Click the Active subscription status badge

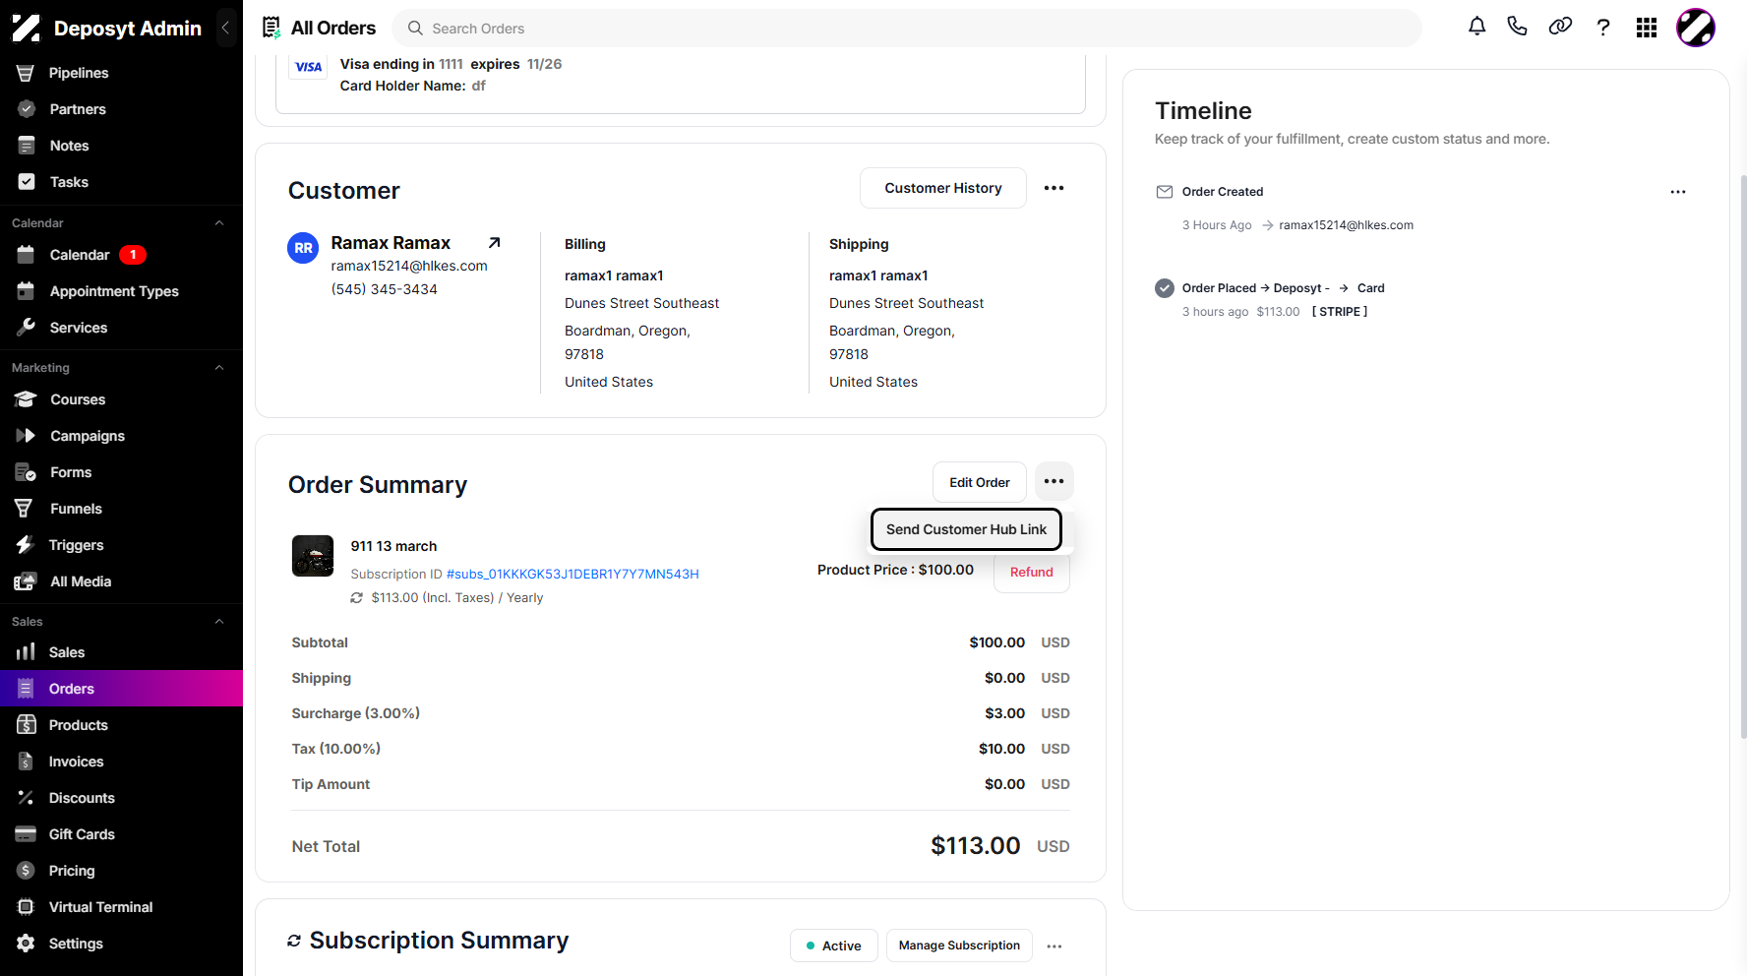coord(834,945)
